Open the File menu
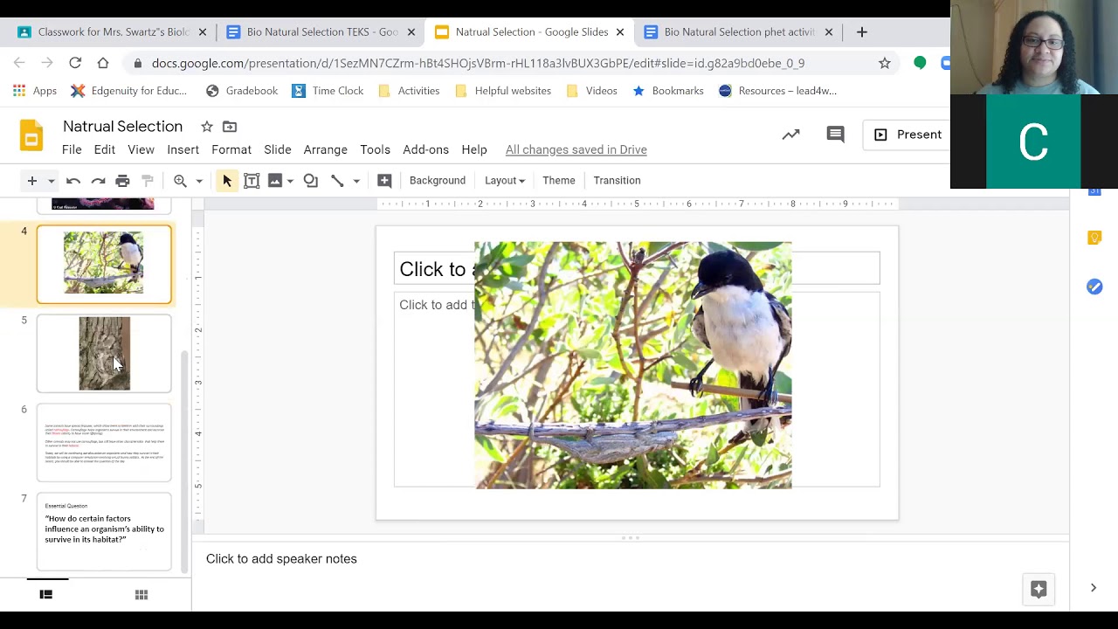The width and height of the screenshot is (1118, 629). point(72,149)
